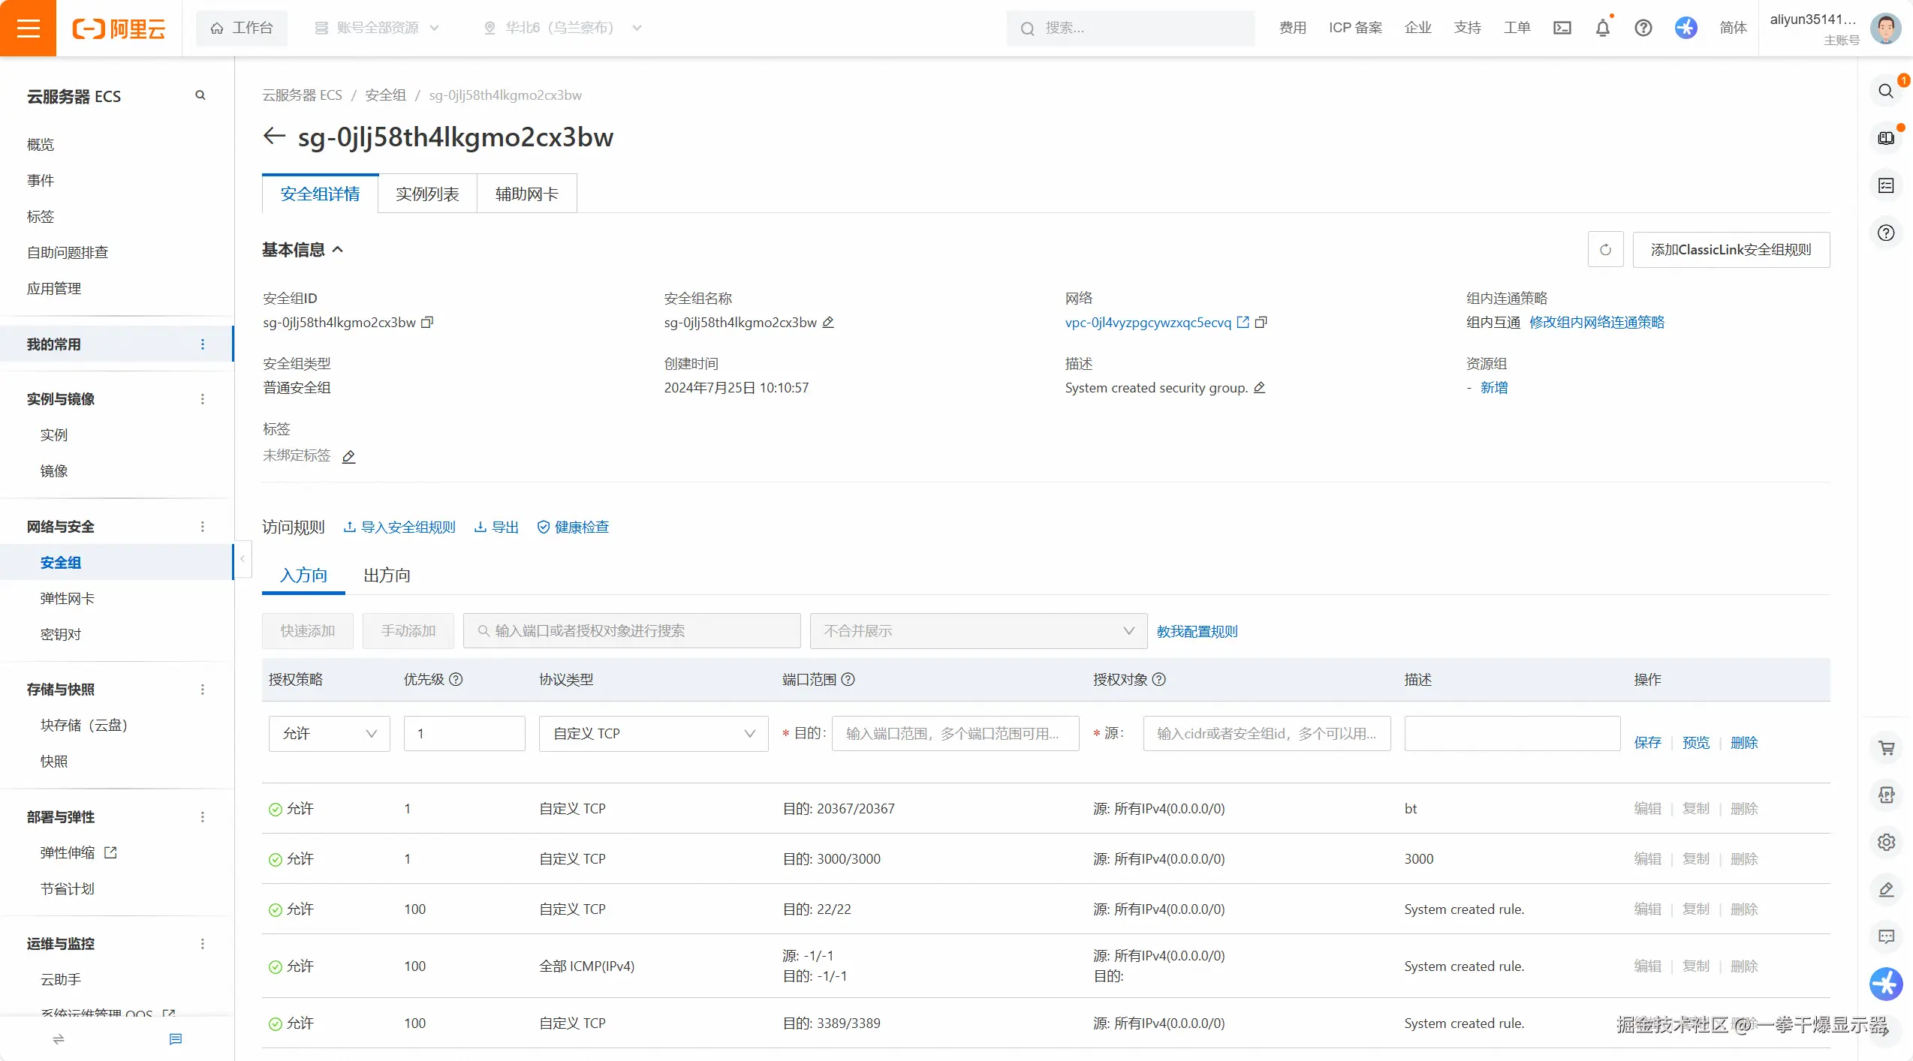The image size is (1913, 1061).
Task: Collapse the left sidebar handle
Action: click(243, 560)
